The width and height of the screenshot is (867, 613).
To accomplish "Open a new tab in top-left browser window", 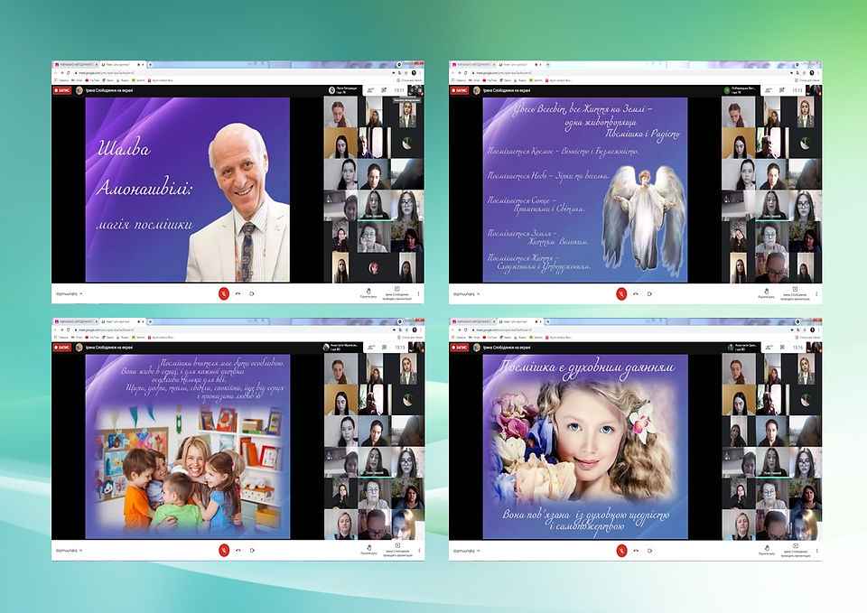I will click(x=150, y=65).
